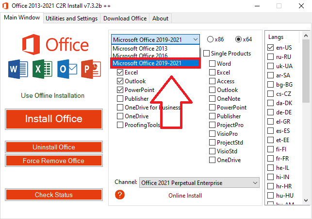Viewport: 312px width, 219px height.
Task: Check the ru-RU language box
Action: [271, 57]
